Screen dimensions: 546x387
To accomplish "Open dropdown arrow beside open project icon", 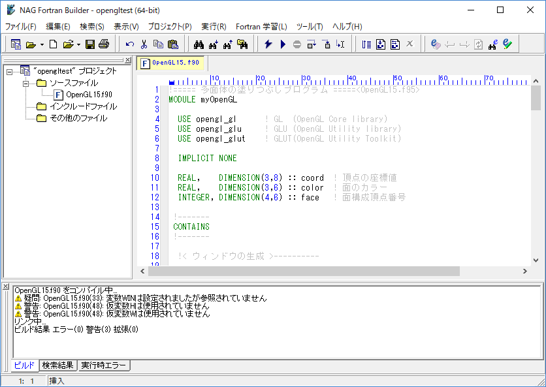I will click(x=42, y=45).
